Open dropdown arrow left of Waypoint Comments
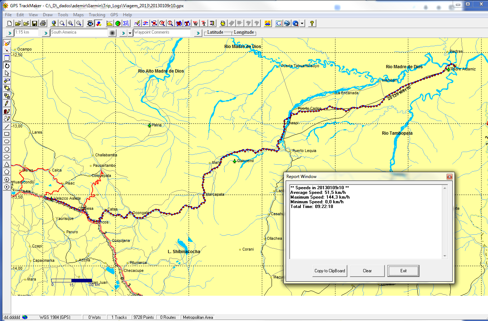 coord(130,33)
